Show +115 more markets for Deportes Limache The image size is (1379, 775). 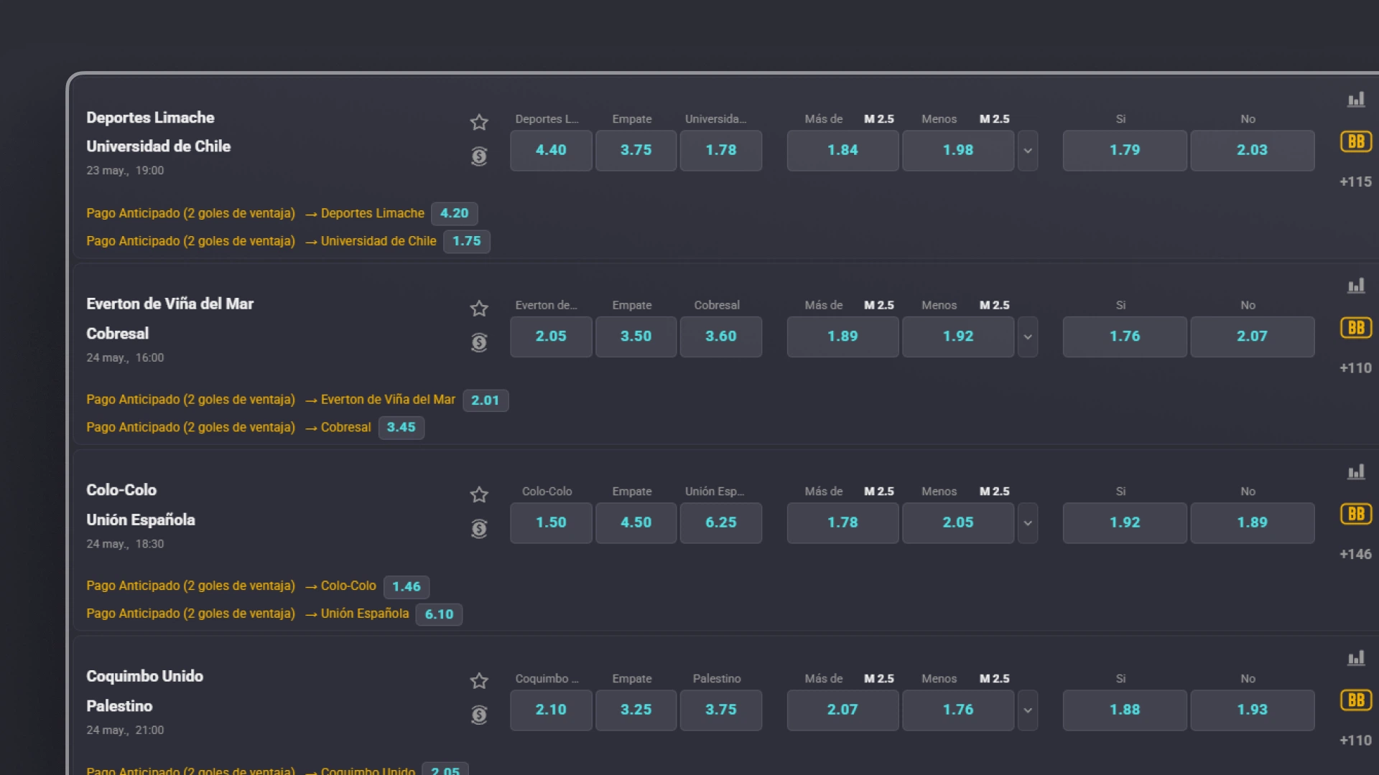(1355, 182)
